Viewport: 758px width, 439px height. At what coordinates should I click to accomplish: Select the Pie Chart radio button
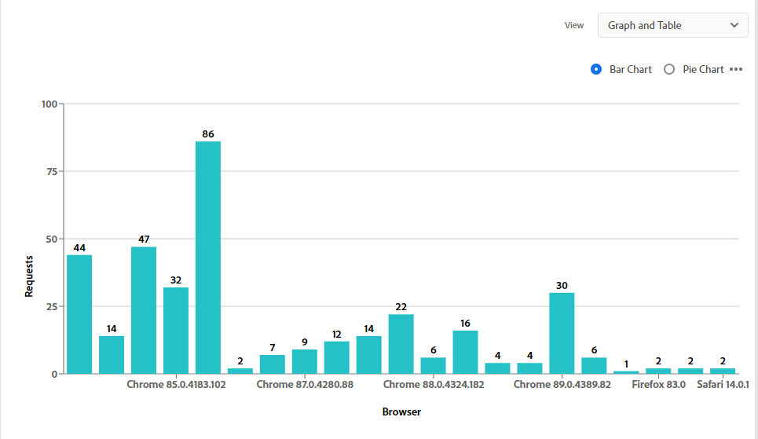(669, 69)
